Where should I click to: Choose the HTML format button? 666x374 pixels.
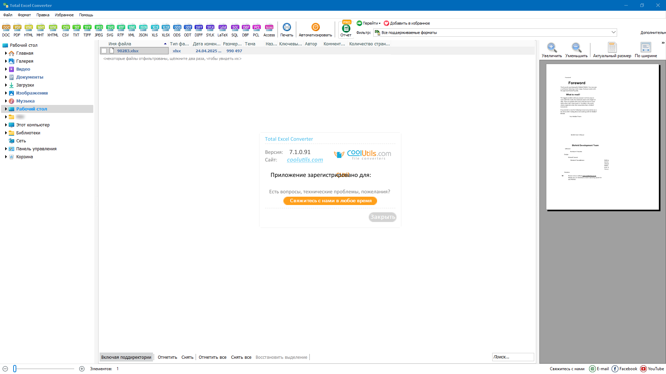pos(28,30)
